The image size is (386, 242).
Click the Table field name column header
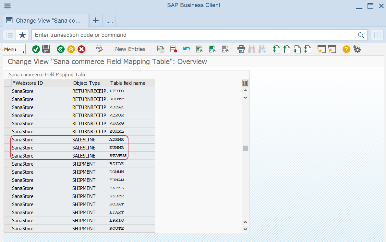[132, 83]
